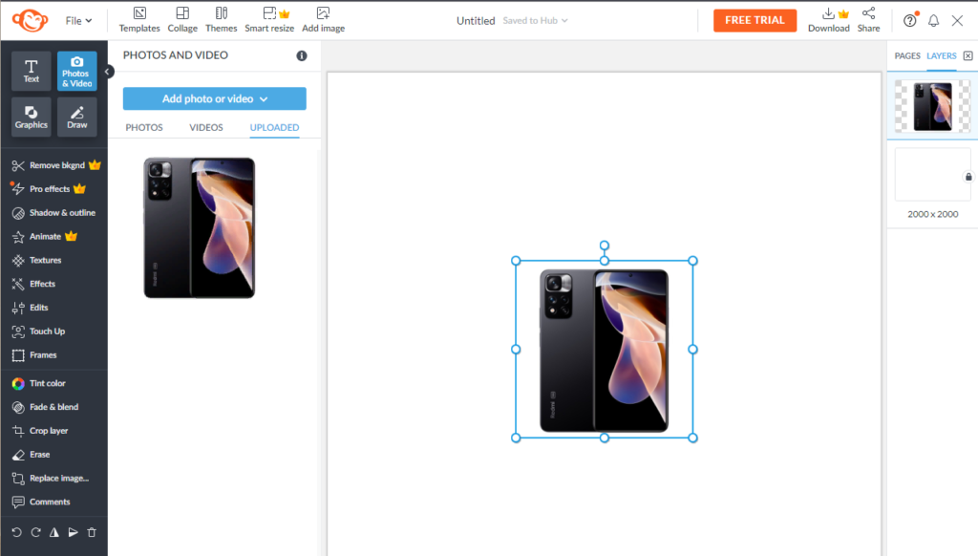Open the Graphics panel

(x=32, y=118)
